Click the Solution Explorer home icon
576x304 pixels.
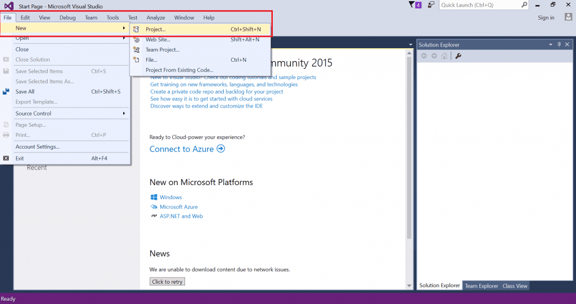coord(444,56)
